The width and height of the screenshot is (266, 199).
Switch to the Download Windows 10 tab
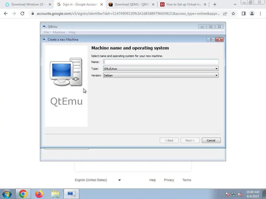click(28, 4)
